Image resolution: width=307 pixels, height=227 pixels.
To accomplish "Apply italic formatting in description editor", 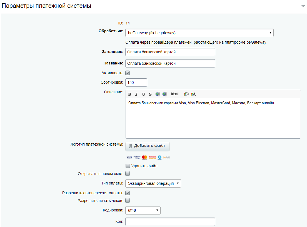I will pyautogui.click(x=136, y=94).
